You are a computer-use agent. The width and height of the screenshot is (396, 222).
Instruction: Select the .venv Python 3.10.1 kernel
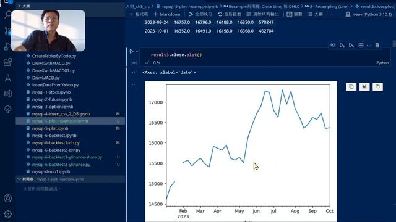coord(369,14)
